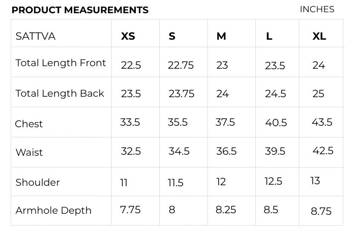The height and width of the screenshot is (229, 356).
Task: Select Armhole Depth value 8.25 for M
Action: [226, 210]
